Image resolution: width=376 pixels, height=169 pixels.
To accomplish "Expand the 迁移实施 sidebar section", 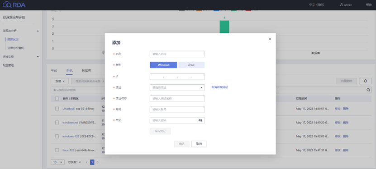I will click(x=21, y=57).
